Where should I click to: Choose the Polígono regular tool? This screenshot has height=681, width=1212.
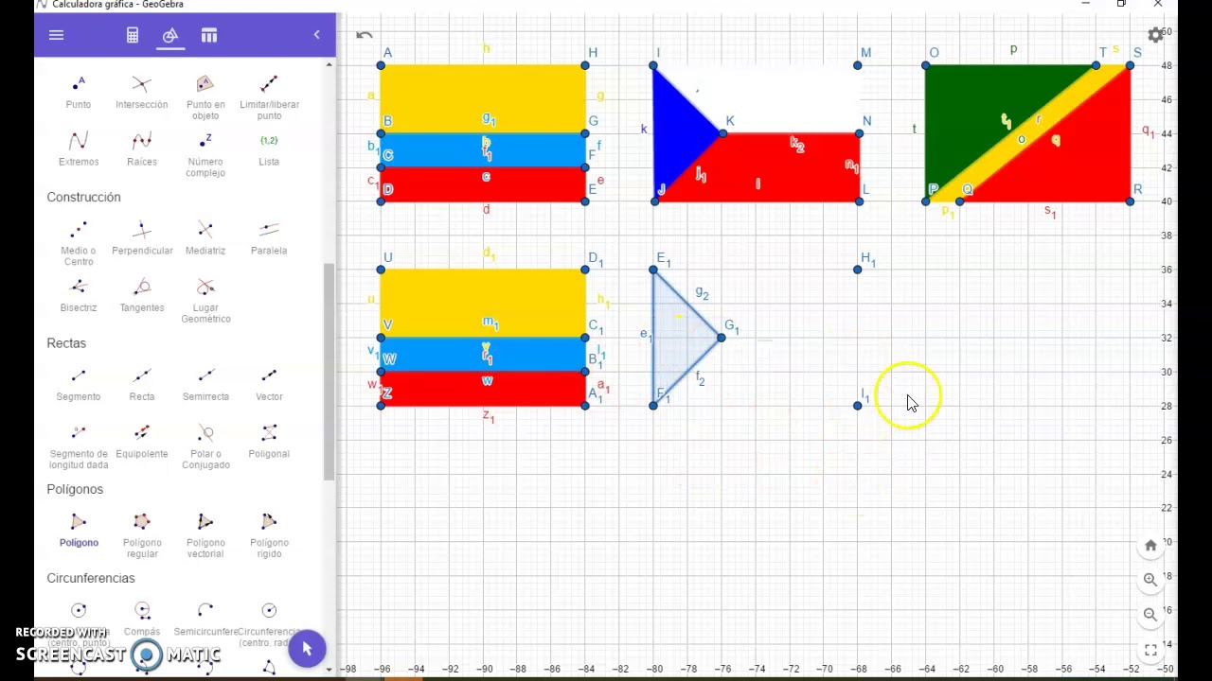[142, 535]
